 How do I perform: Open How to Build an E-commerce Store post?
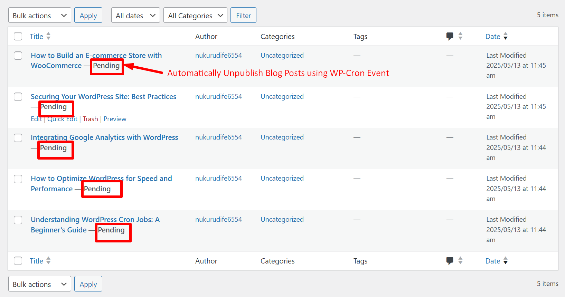tap(96, 60)
